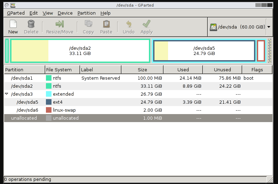Click the 24.79 GiB size cell in table
The height and width of the screenshot is (184, 278).
click(151, 102)
